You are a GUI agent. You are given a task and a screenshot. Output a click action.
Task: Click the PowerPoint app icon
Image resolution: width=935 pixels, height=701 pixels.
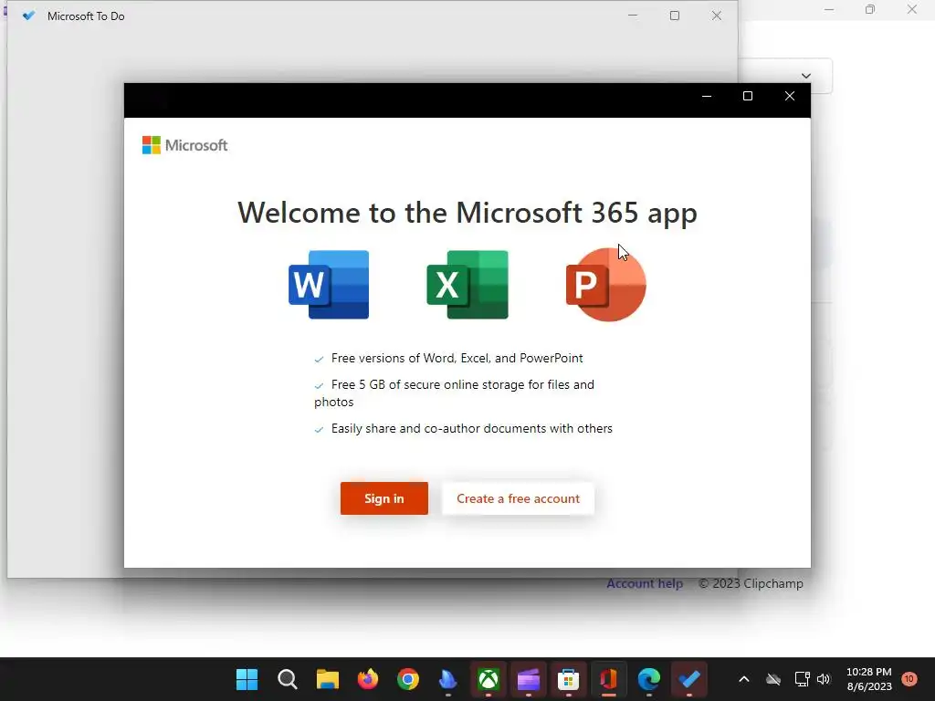point(606,285)
